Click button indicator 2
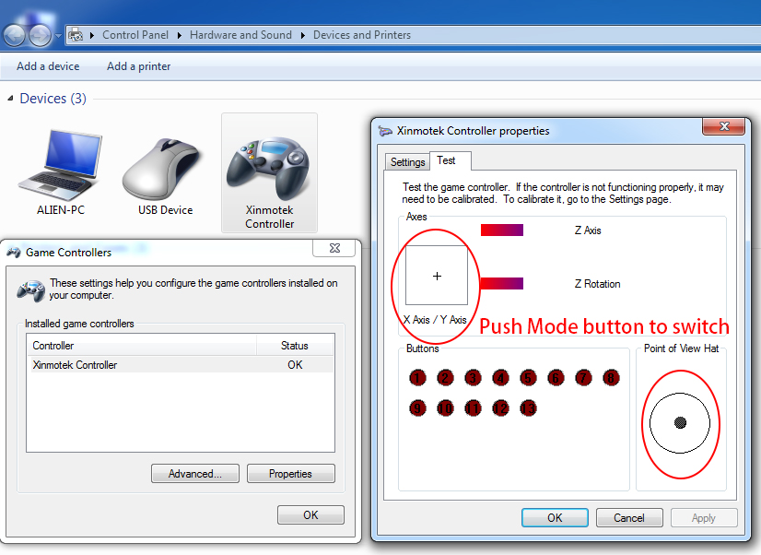This screenshot has width=761, height=555. tap(445, 378)
